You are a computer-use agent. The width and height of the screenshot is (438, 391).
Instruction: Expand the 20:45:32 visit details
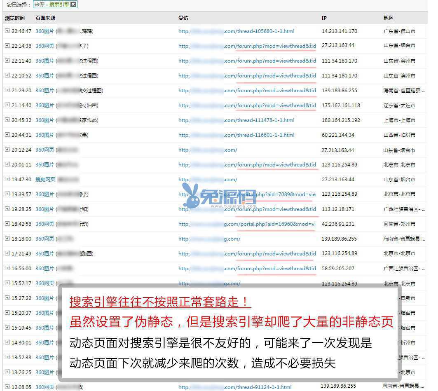[7, 120]
